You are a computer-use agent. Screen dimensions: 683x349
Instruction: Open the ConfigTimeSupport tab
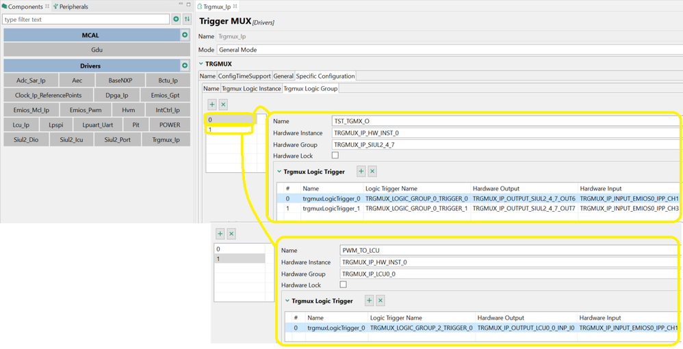tap(244, 76)
